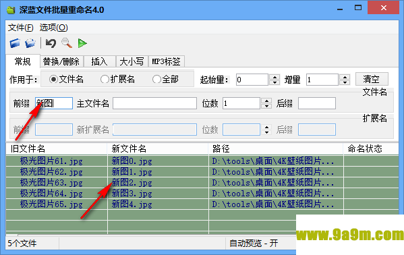Viewport: 404px width, 255px height.
Task: Minimize the 深蓝文件批量重命名 window
Action: (340, 9)
